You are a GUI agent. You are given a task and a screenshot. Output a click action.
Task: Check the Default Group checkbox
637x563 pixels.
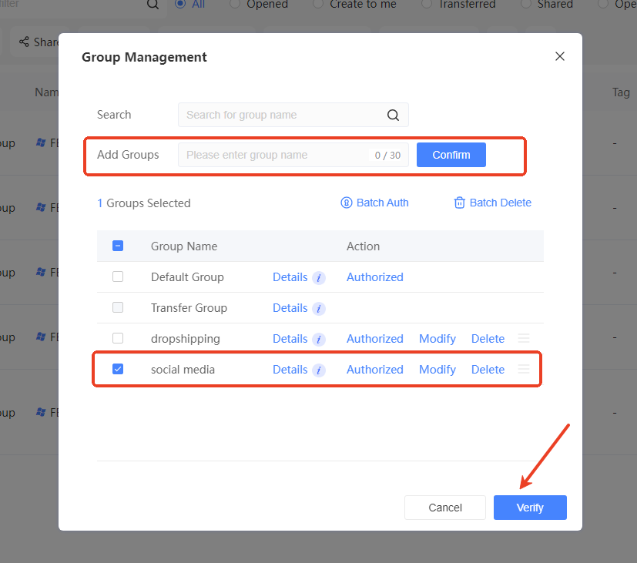[118, 276]
